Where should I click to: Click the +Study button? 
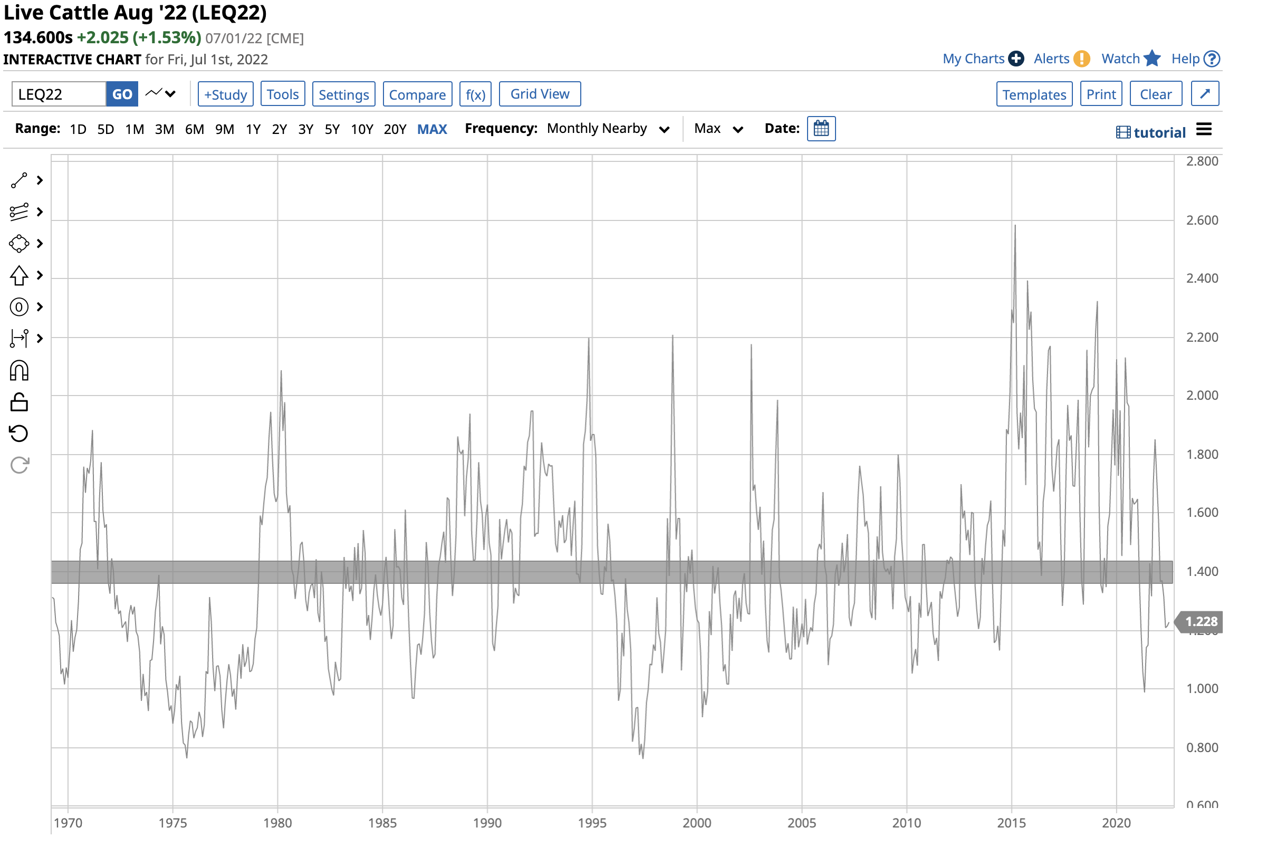[225, 94]
